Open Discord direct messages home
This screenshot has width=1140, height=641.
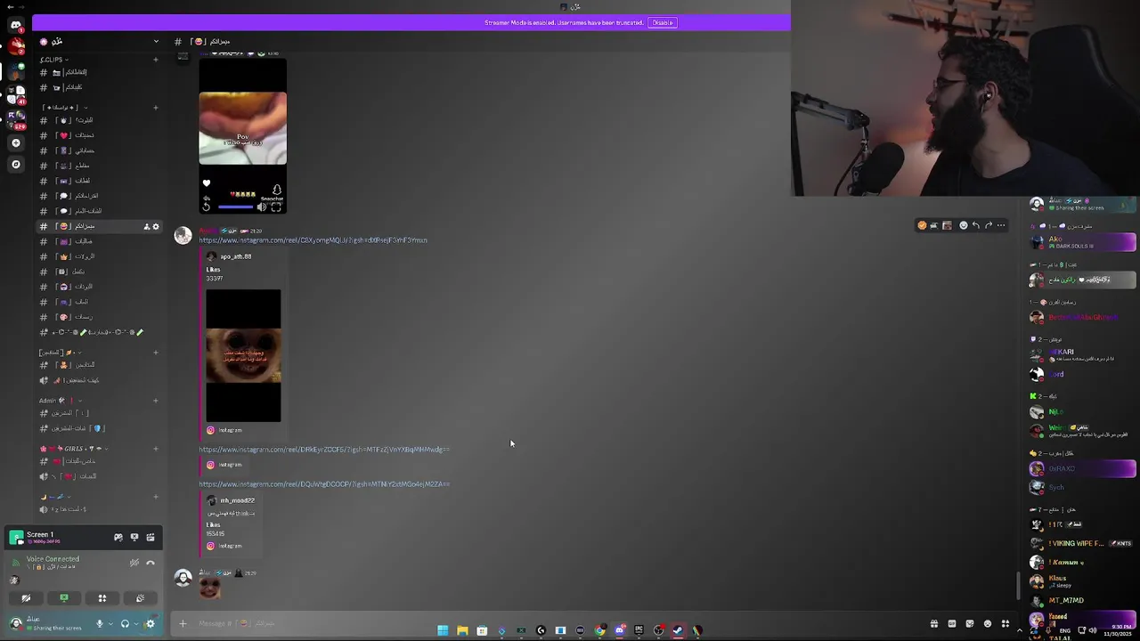(16, 25)
